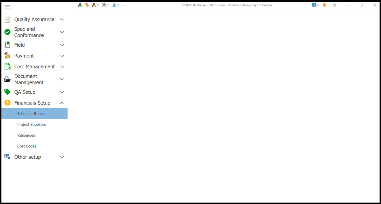381x204 pixels.
Task: Click the hamburger menu icon
Action: (x=7, y=7)
